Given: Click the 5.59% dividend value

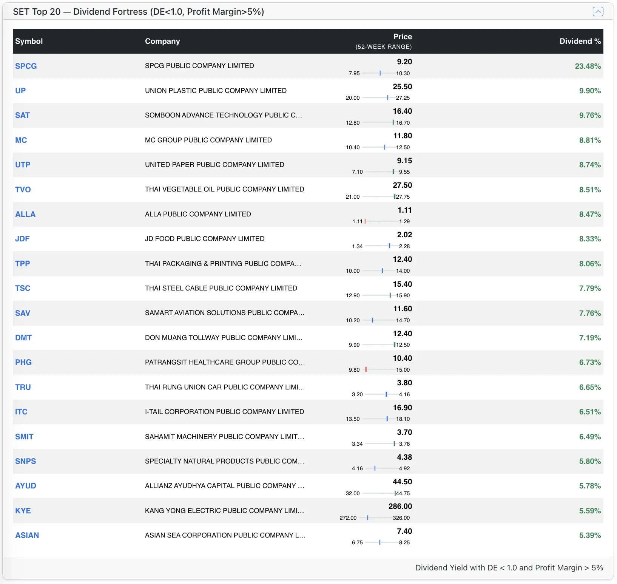Looking at the screenshot, I should 590,511.
